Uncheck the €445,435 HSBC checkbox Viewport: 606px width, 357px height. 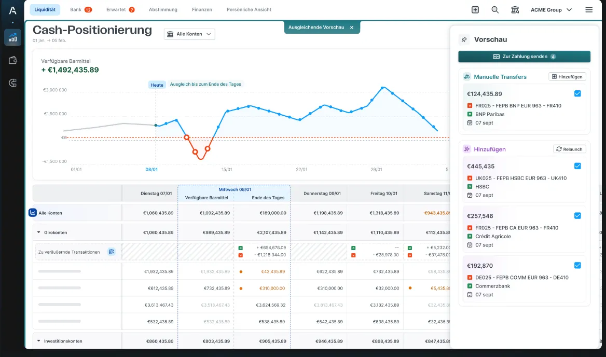[x=577, y=166]
